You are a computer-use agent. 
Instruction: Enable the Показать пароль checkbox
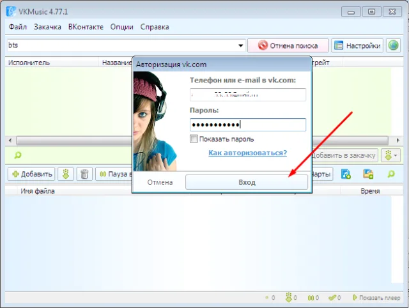(194, 139)
